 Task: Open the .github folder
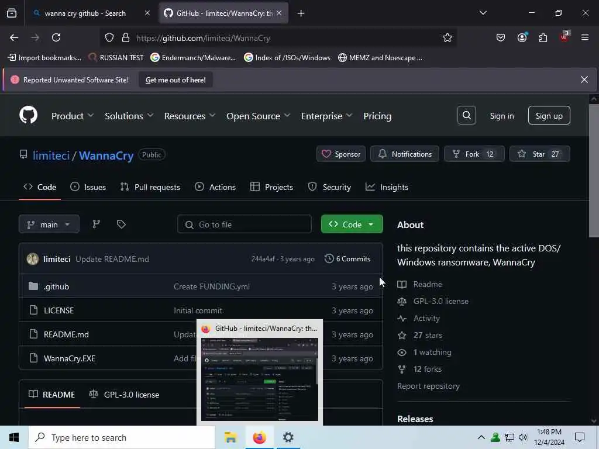57,286
